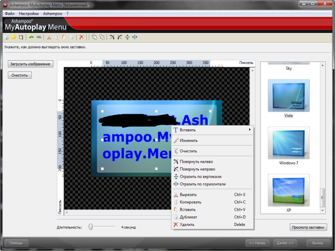Click the Выход button
The height and width of the screenshot is (251, 335).
318,243
